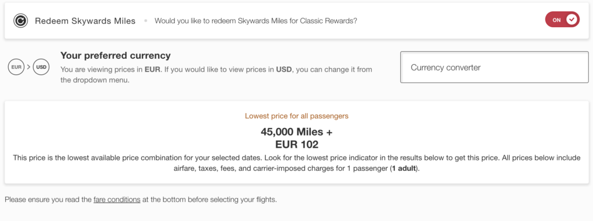Image resolution: width=593 pixels, height=221 pixels.
Task: Click the Your preferred currency heading
Action: (115, 56)
